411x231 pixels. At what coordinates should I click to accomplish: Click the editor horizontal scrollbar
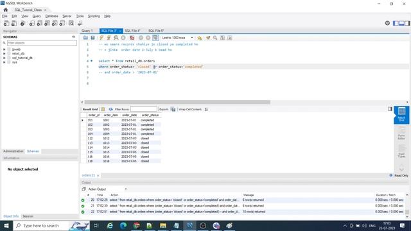[x=177, y=102]
